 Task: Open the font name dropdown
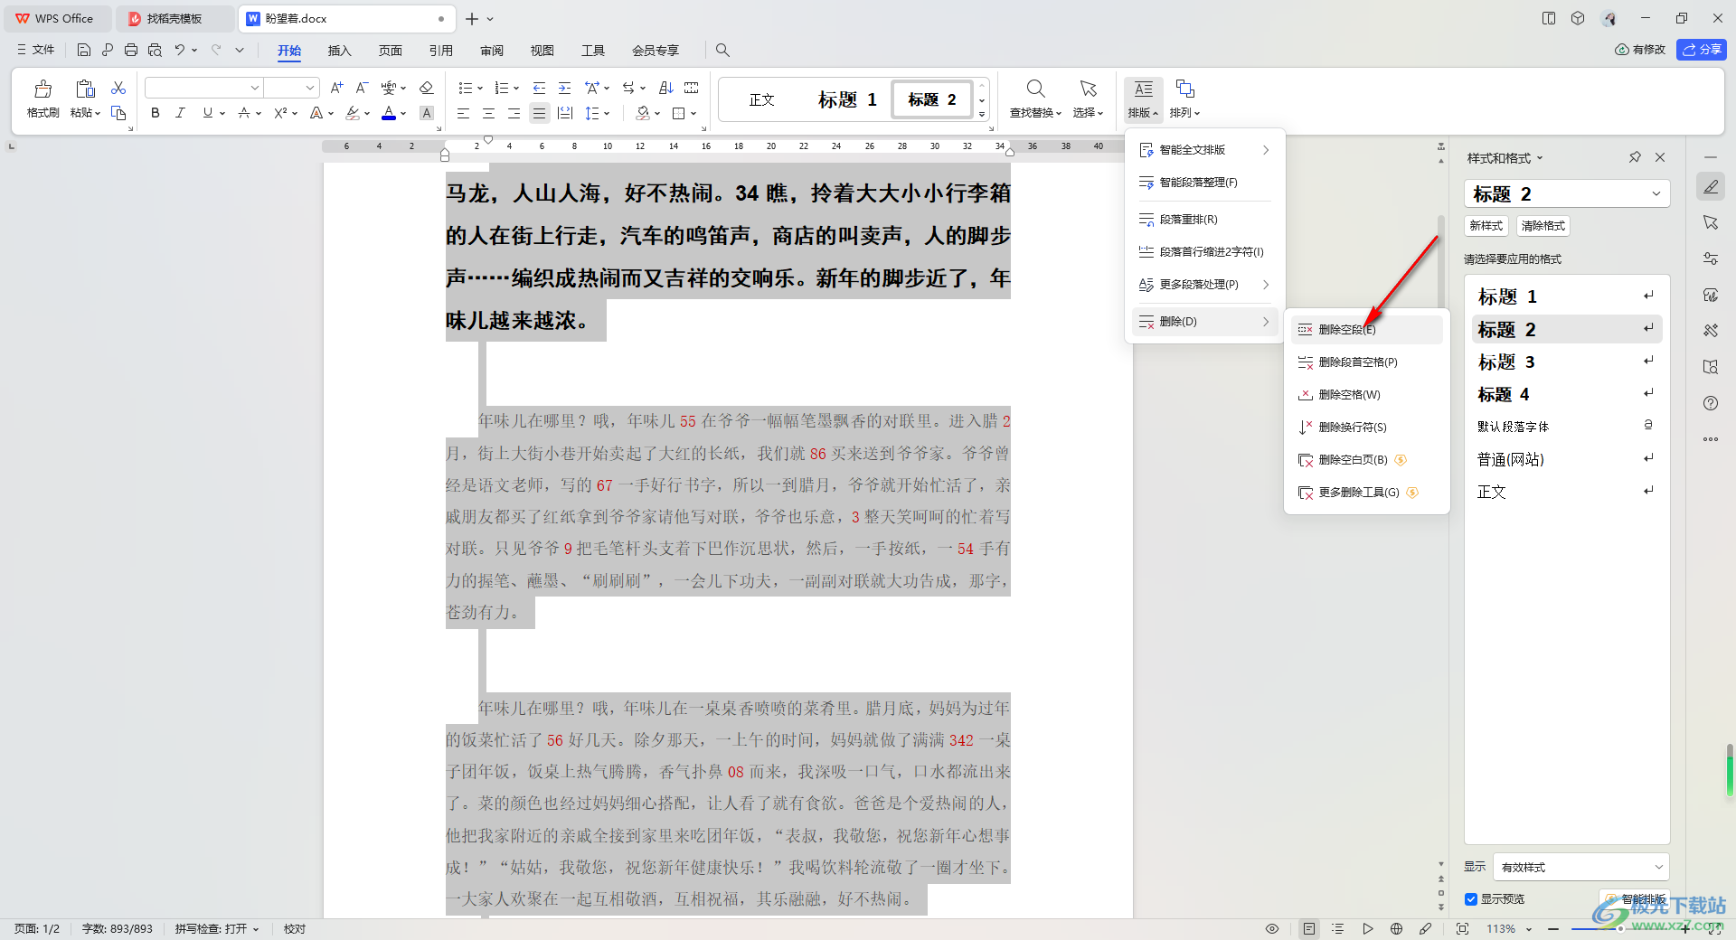click(x=255, y=88)
